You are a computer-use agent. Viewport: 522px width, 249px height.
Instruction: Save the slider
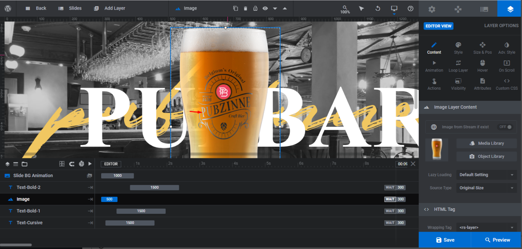pyautogui.click(x=445, y=240)
